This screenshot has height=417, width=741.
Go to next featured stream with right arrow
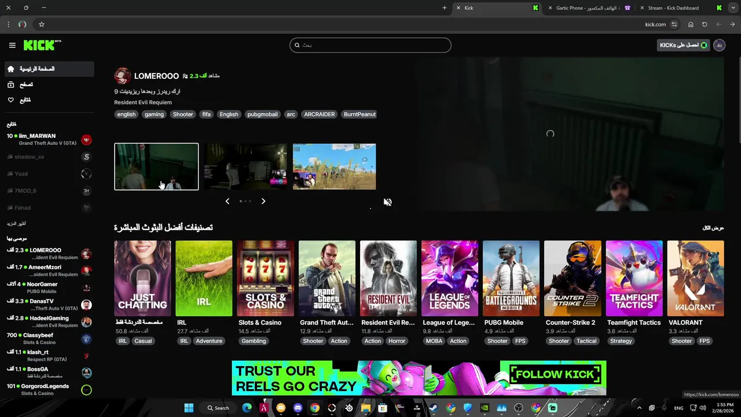click(x=263, y=201)
